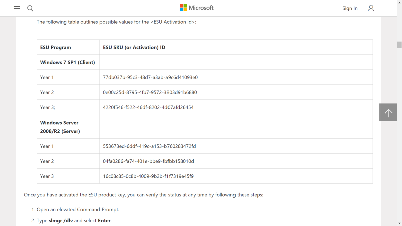This screenshot has height=226, width=402.
Task: Click ID 553673ed-6ddf-419c-a153-b760283472fd
Action: click(x=149, y=146)
